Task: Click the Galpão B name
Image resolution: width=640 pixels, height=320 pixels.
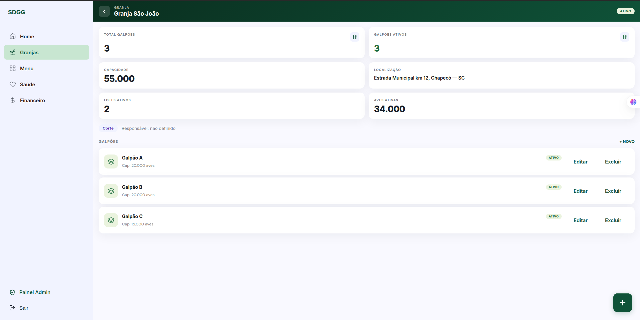Action: click(x=132, y=187)
